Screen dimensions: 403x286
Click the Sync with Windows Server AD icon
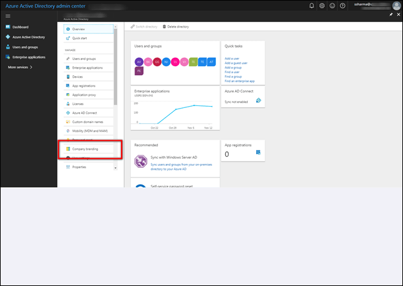coord(140,161)
